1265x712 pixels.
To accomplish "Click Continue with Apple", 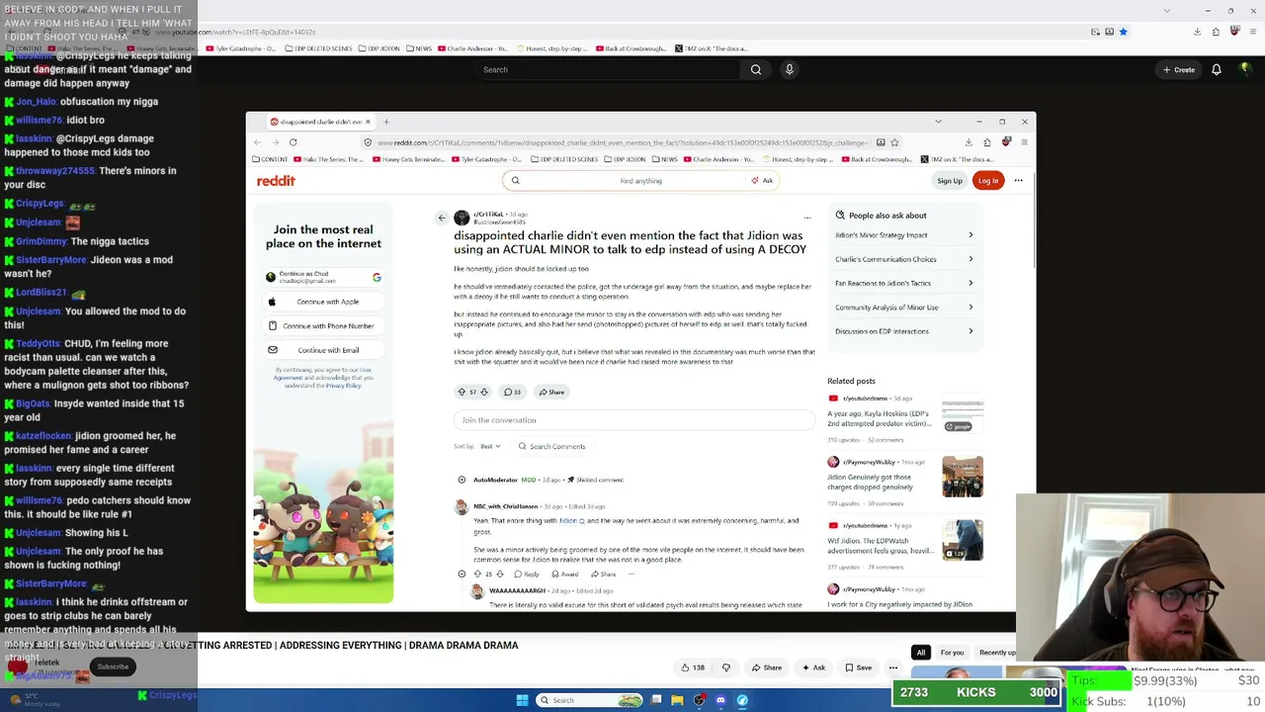I will click(x=323, y=302).
